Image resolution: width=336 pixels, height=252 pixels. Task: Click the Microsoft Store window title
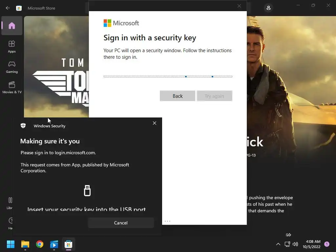41,8
